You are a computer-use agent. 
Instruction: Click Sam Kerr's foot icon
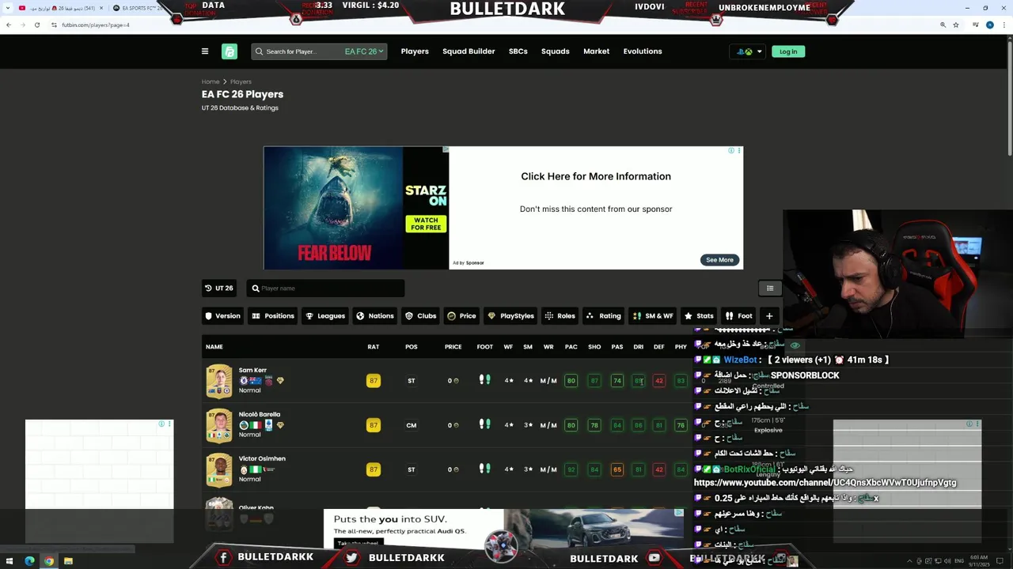(x=485, y=380)
